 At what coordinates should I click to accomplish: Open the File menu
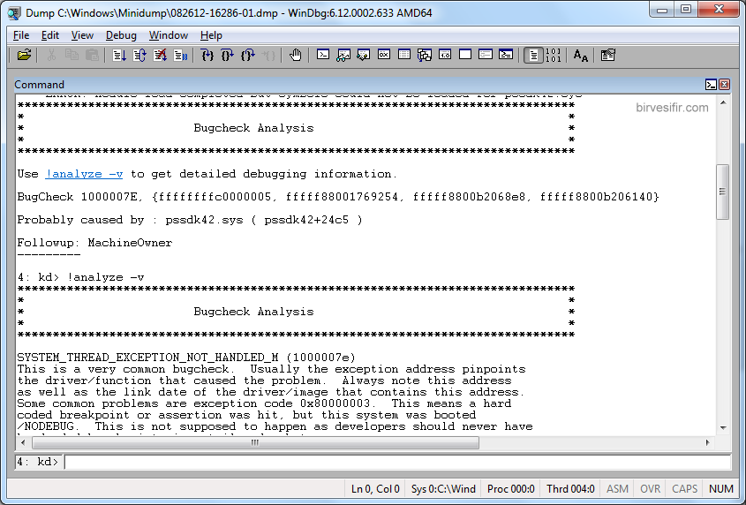pyautogui.click(x=21, y=35)
